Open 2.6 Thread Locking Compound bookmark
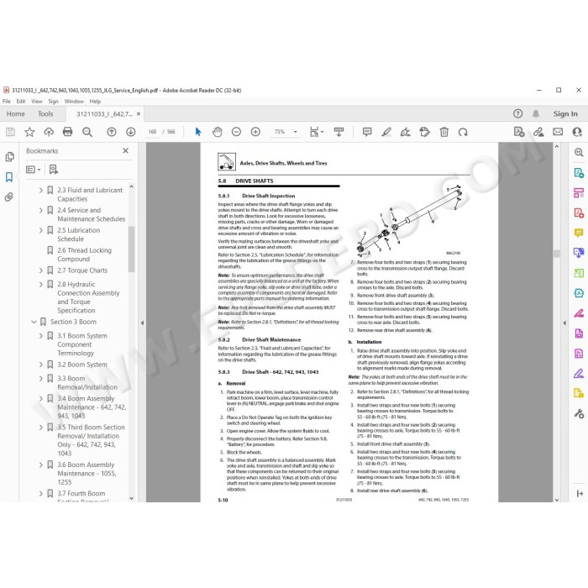Screen dimensions: 588x588 84,255
